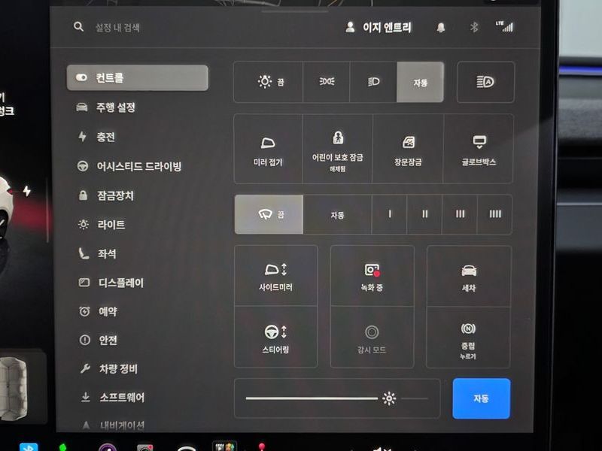This screenshot has height=451, width=602.
Task: Turn on the low beam headlights icon
Action: (x=373, y=82)
